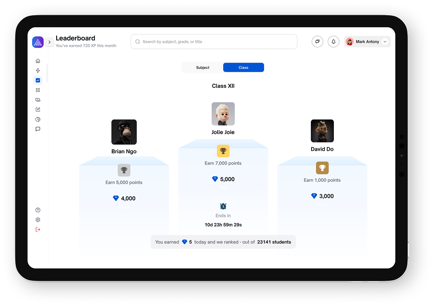Open the screen presentation sidebar icon

point(38,100)
